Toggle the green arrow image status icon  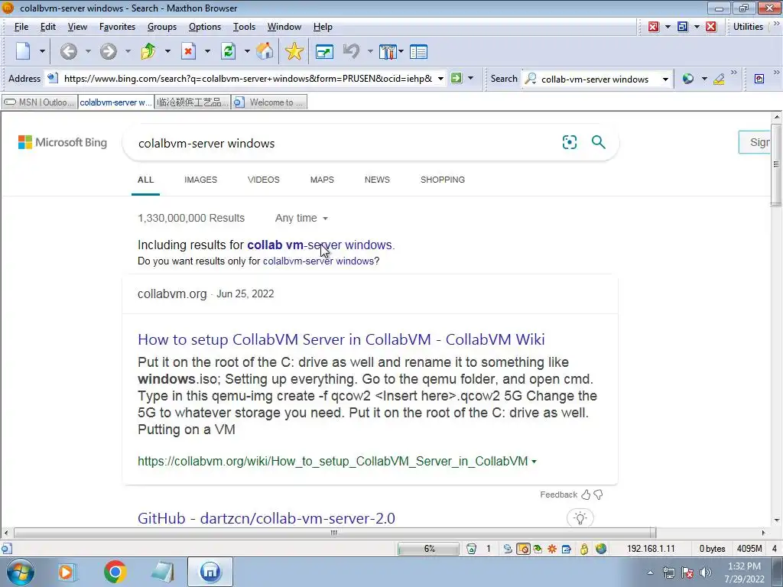538,549
